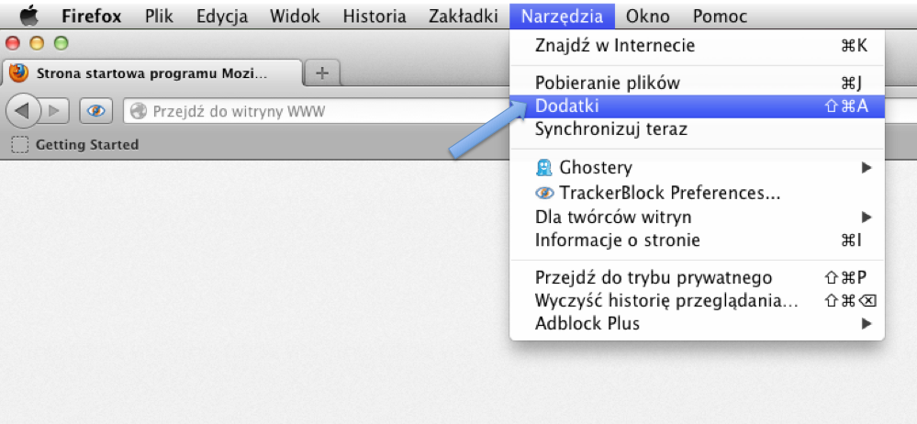Click the Firefox favicon on the tab
The width and height of the screenshot is (917, 424).
click(19, 73)
